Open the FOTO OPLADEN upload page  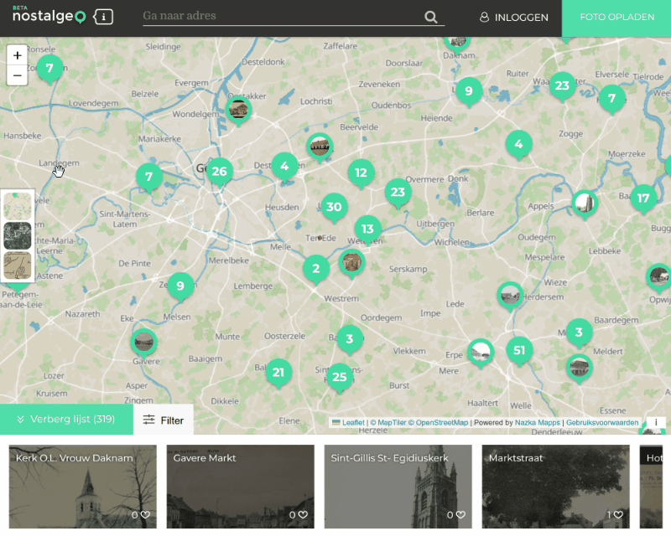click(x=616, y=18)
